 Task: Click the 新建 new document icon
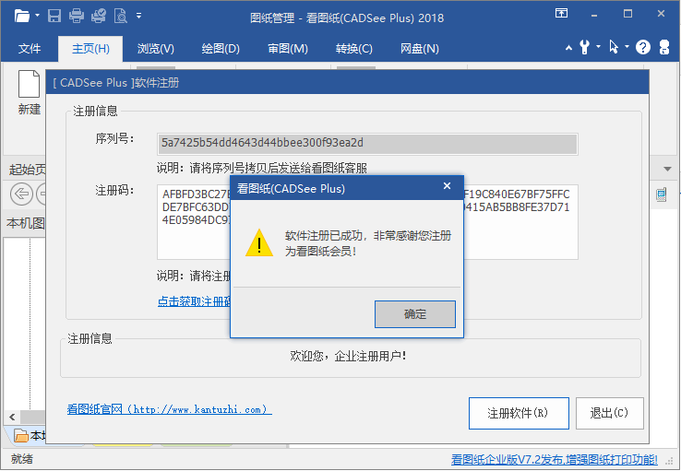point(30,84)
